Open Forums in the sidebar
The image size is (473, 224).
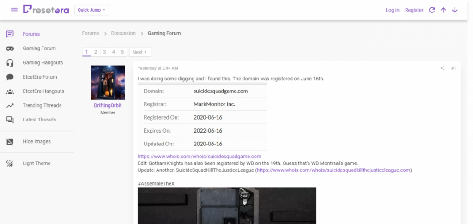(x=31, y=34)
